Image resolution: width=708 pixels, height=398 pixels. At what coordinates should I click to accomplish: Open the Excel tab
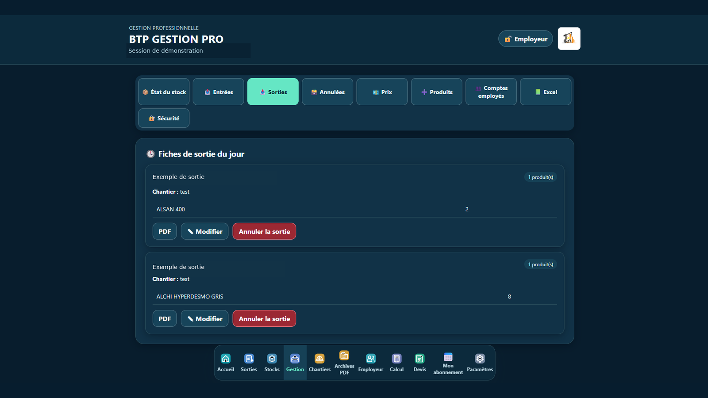pos(546,92)
